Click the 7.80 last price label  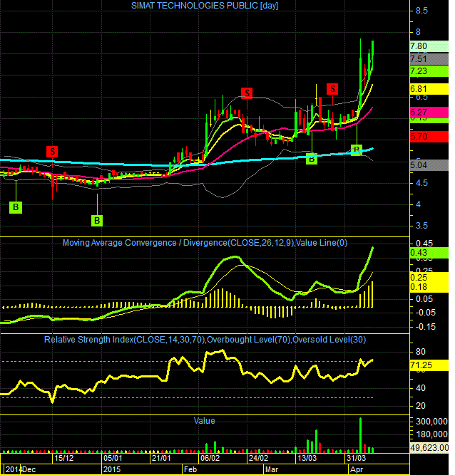point(429,46)
